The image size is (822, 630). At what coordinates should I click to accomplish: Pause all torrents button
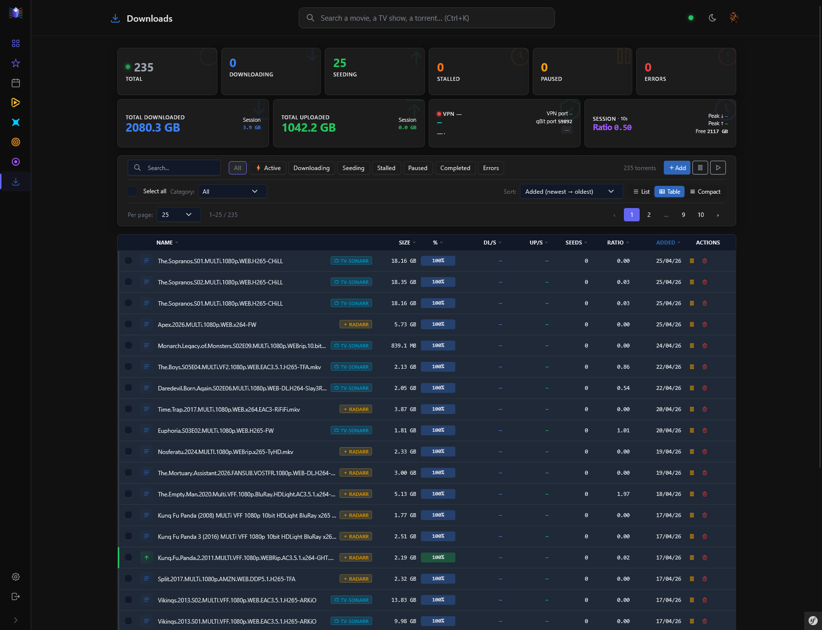tap(700, 168)
